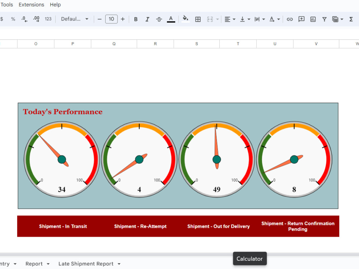Select column V header
The image size is (359, 269).
click(x=316, y=44)
